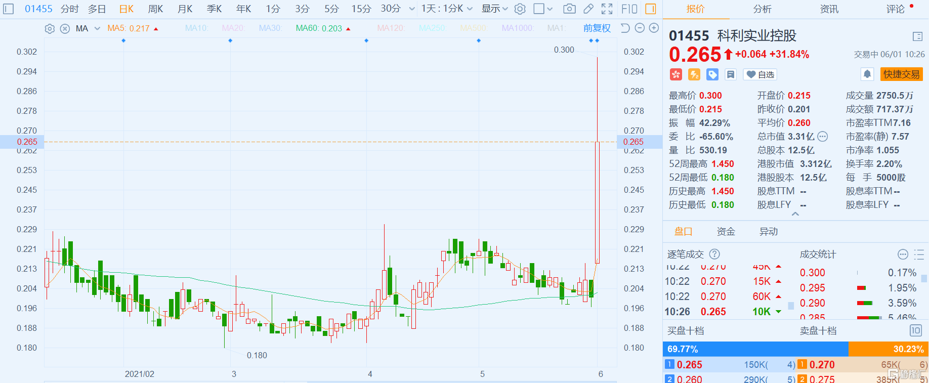Image resolution: width=929 pixels, height=383 pixels.
Task: Open chart settings gear in top toolbar
Action: (520, 9)
